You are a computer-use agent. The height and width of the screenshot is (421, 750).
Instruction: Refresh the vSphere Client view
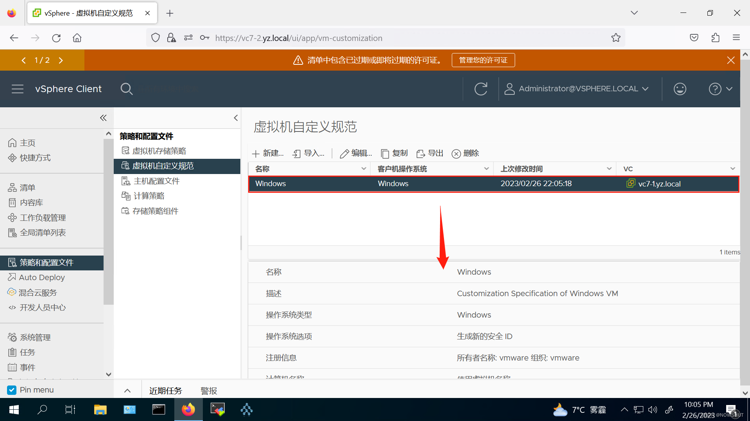[x=481, y=89]
